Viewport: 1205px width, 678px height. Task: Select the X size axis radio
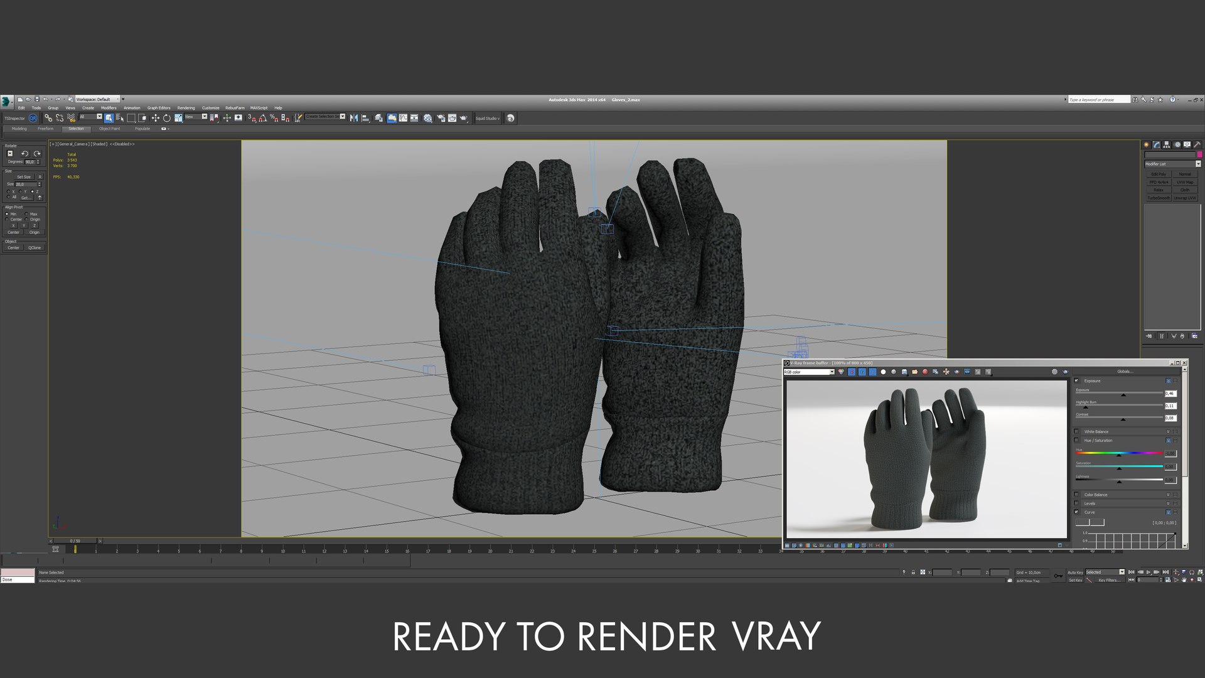pos(8,191)
